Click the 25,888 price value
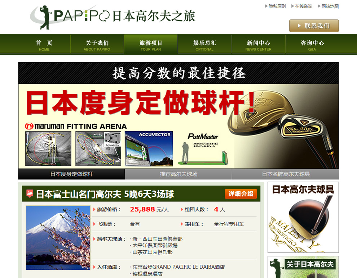Screen dimensions: 357x278 click(x=142, y=209)
